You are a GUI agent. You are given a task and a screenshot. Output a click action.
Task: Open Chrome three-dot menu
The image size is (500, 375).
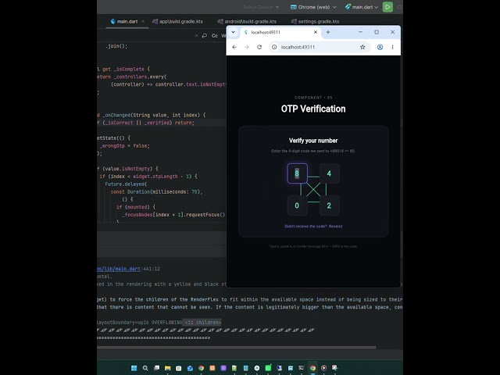click(392, 47)
